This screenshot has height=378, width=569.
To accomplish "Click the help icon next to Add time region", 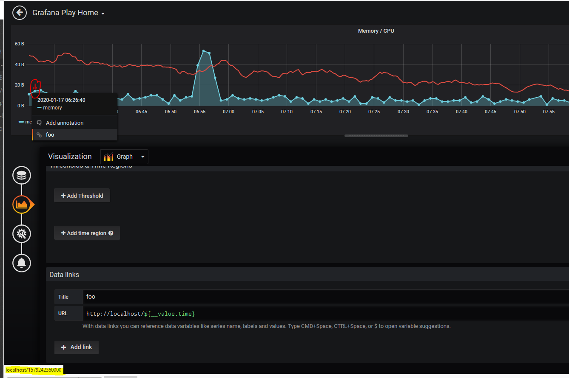I will (x=111, y=232).
